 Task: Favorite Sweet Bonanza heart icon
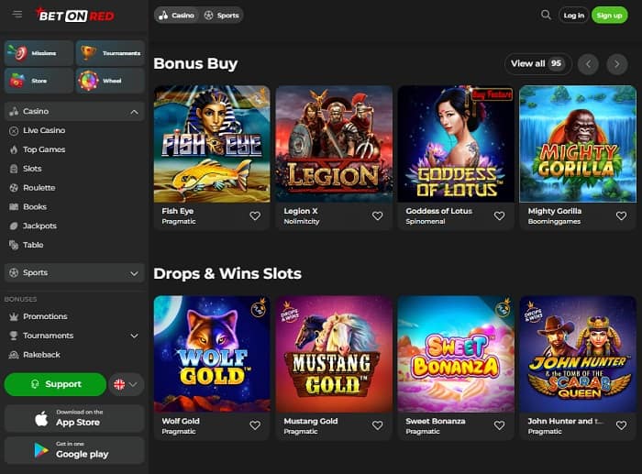[x=499, y=425]
